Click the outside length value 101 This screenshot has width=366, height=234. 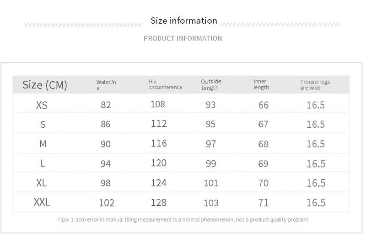pos(210,183)
